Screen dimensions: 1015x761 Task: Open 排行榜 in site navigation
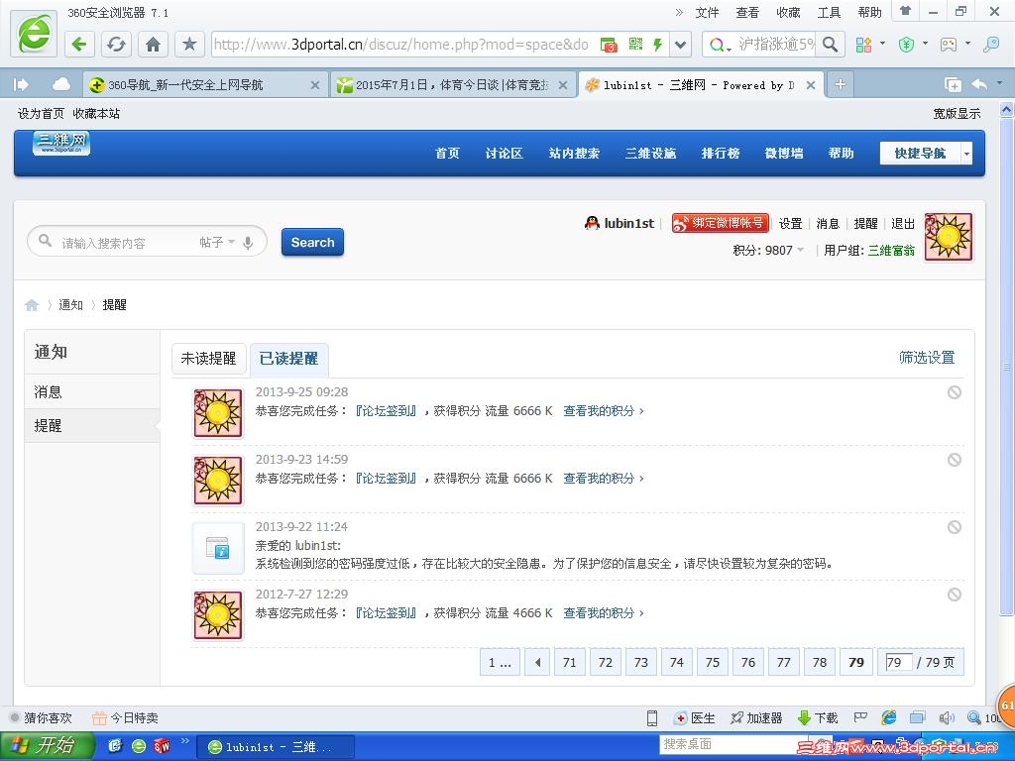pos(721,154)
